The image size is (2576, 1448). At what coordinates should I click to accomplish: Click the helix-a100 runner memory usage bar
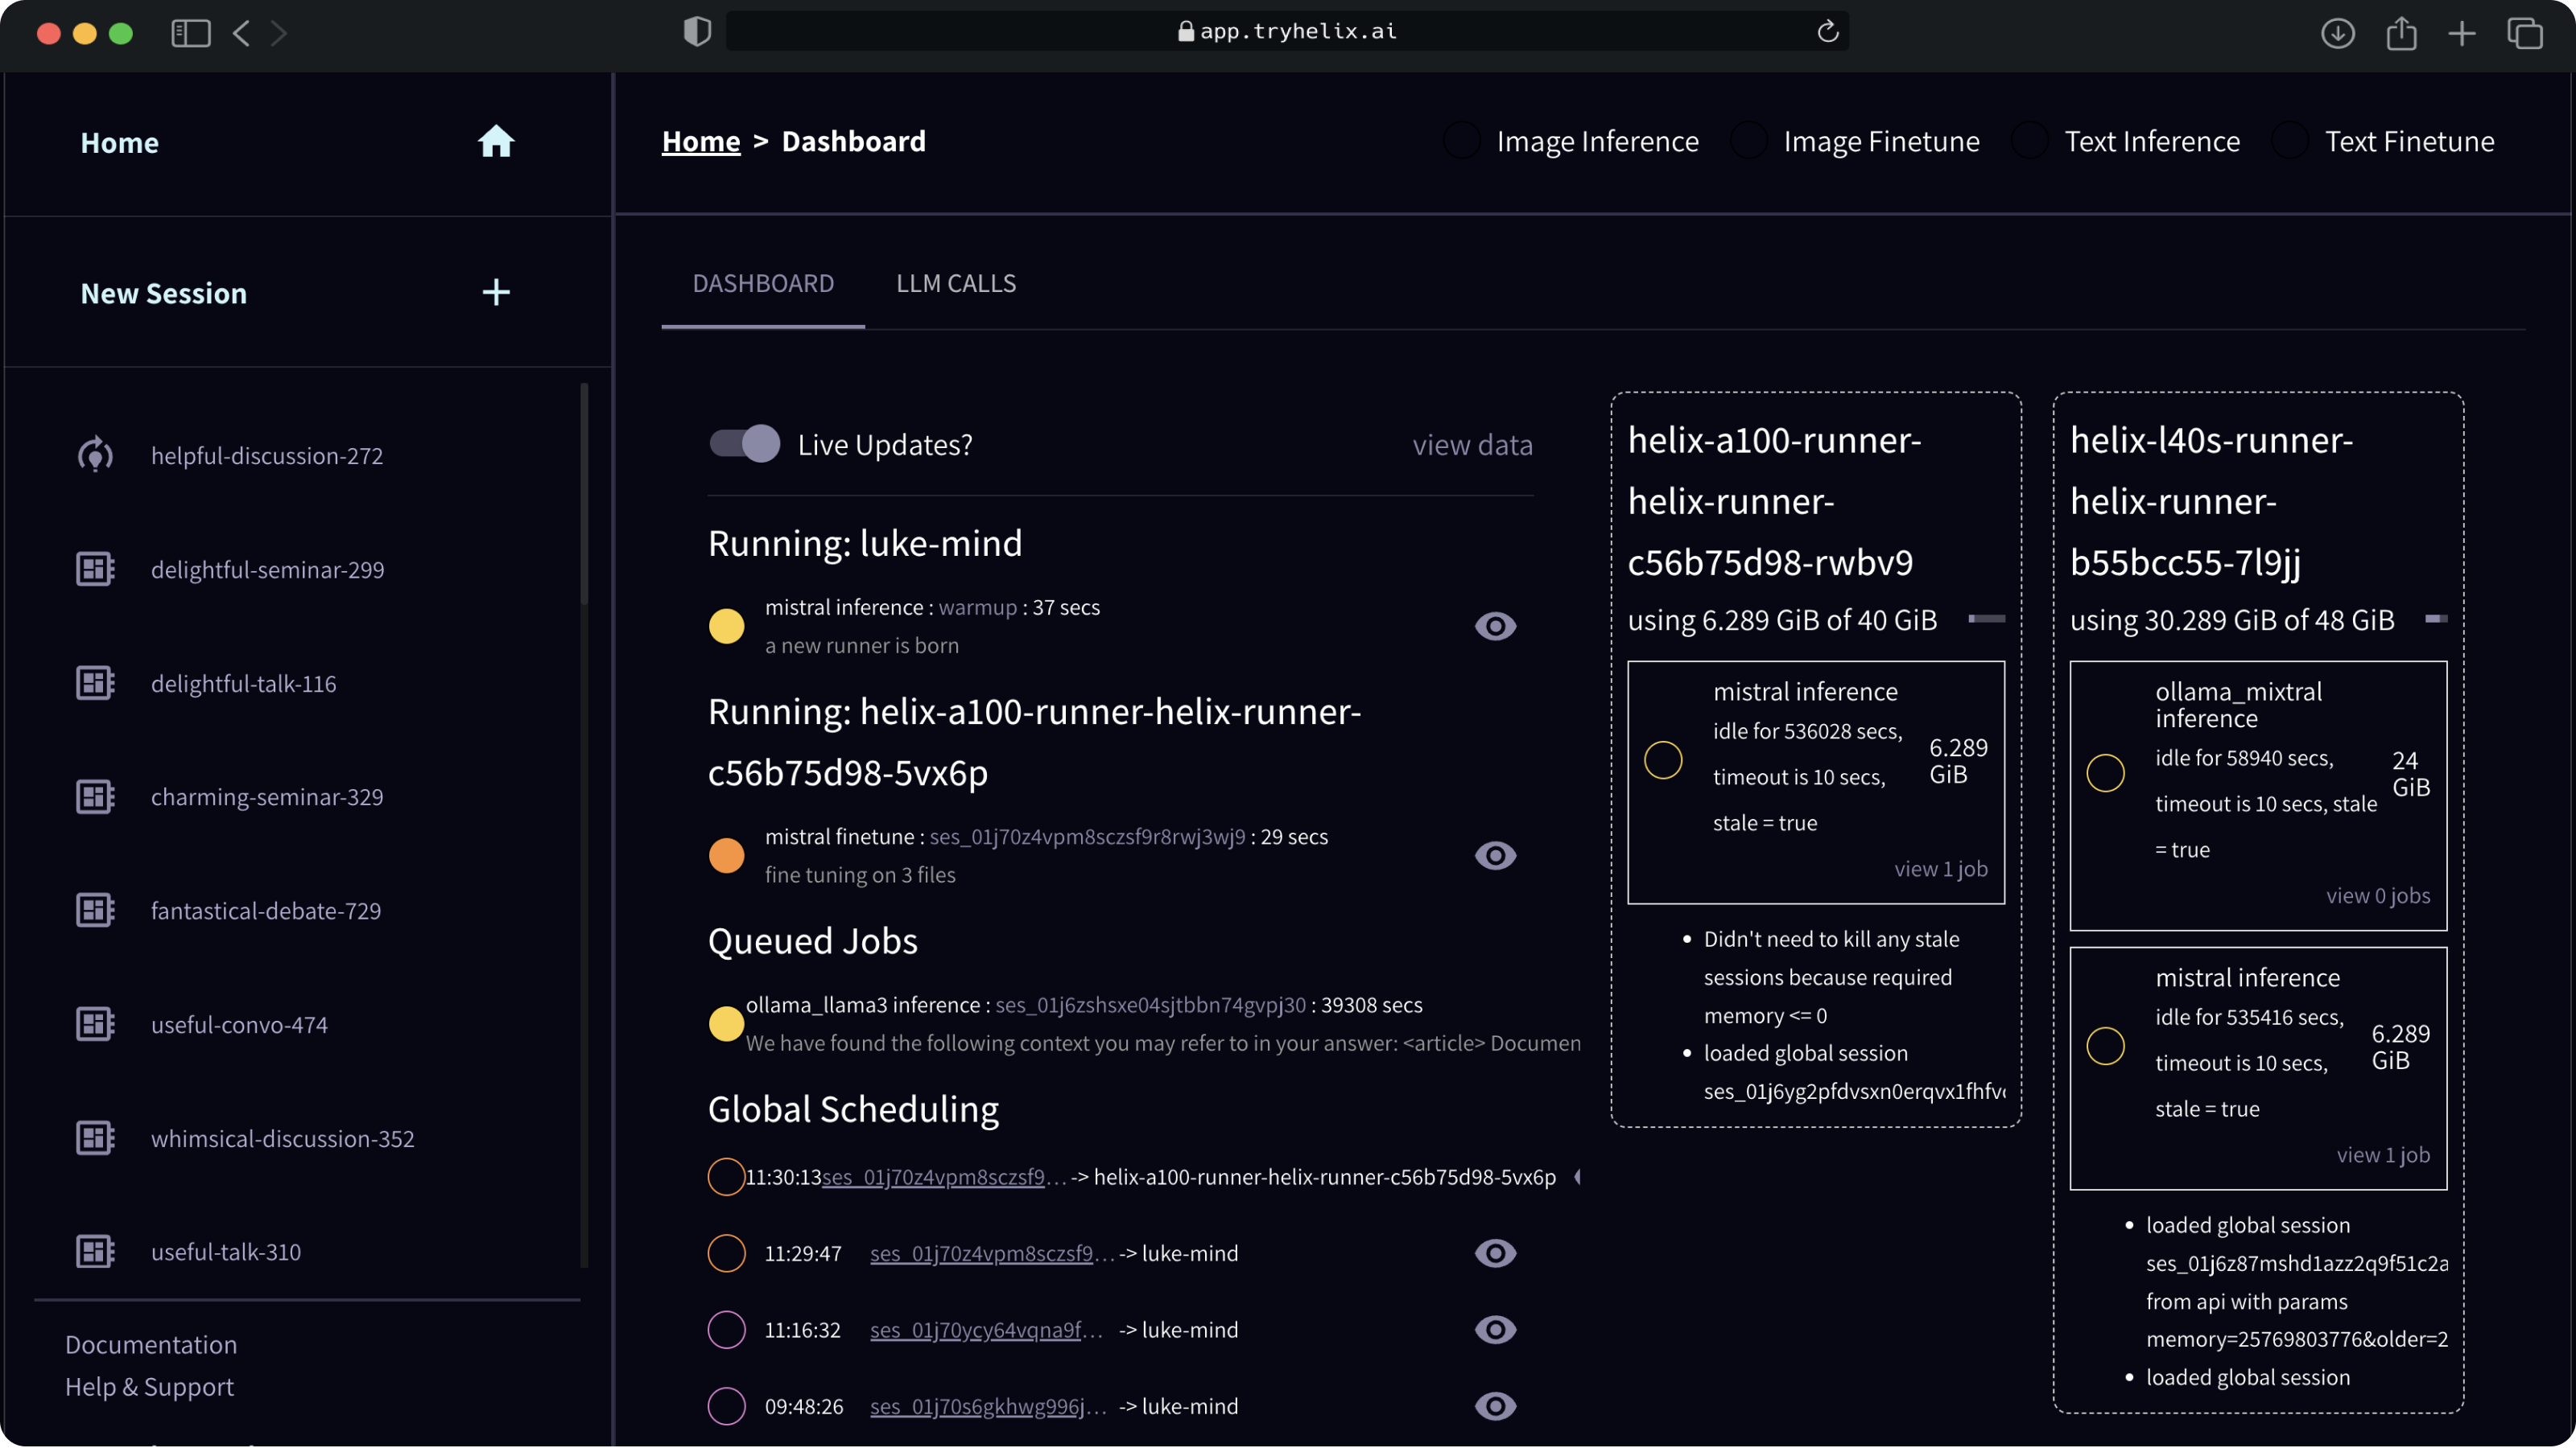point(1988,619)
